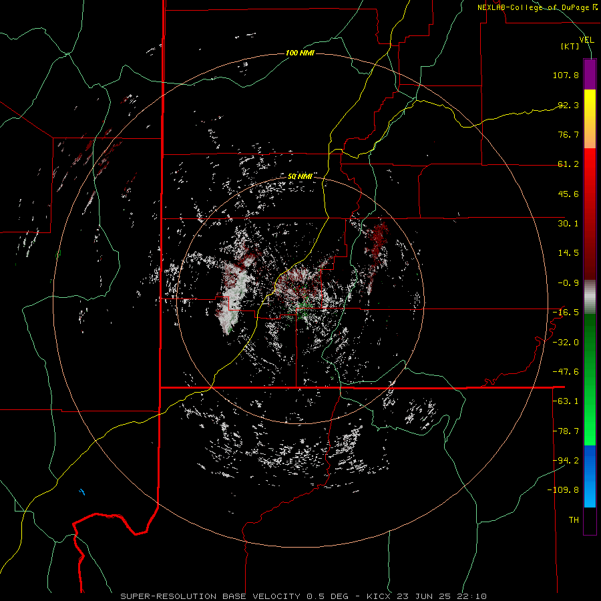
Task: Select the 92.3 legend value
Action: pos(568,105)
